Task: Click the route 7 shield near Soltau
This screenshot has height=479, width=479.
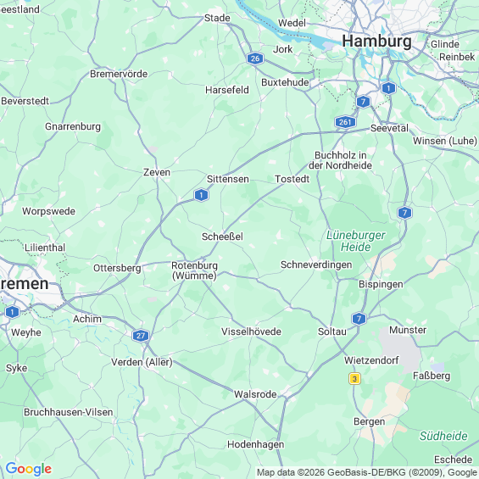Action: [x=359, y=319]
